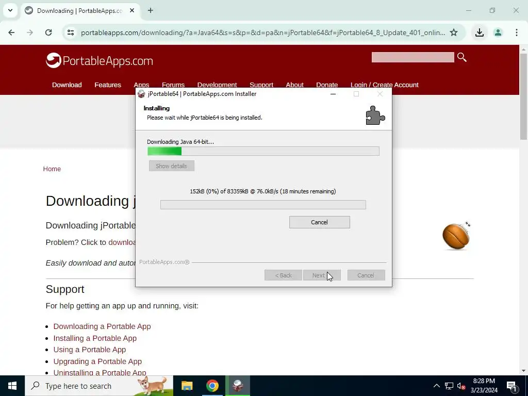Screen dimensions: 528x396
Task: Open Chrome three-dot menu
Action: (516, 32)
